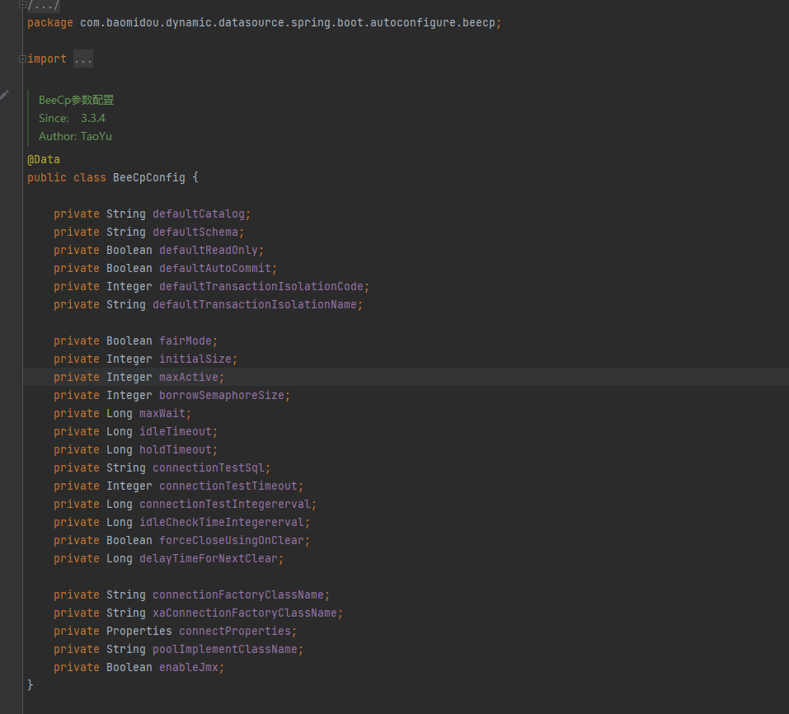Click the xaConnectionFactoryClassName field
Viewport: 789px width, 714px height.
click(244, 613)
